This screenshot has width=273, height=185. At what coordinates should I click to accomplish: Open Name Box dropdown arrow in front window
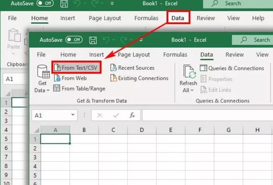pyautogui.click(x=73, y=115)
